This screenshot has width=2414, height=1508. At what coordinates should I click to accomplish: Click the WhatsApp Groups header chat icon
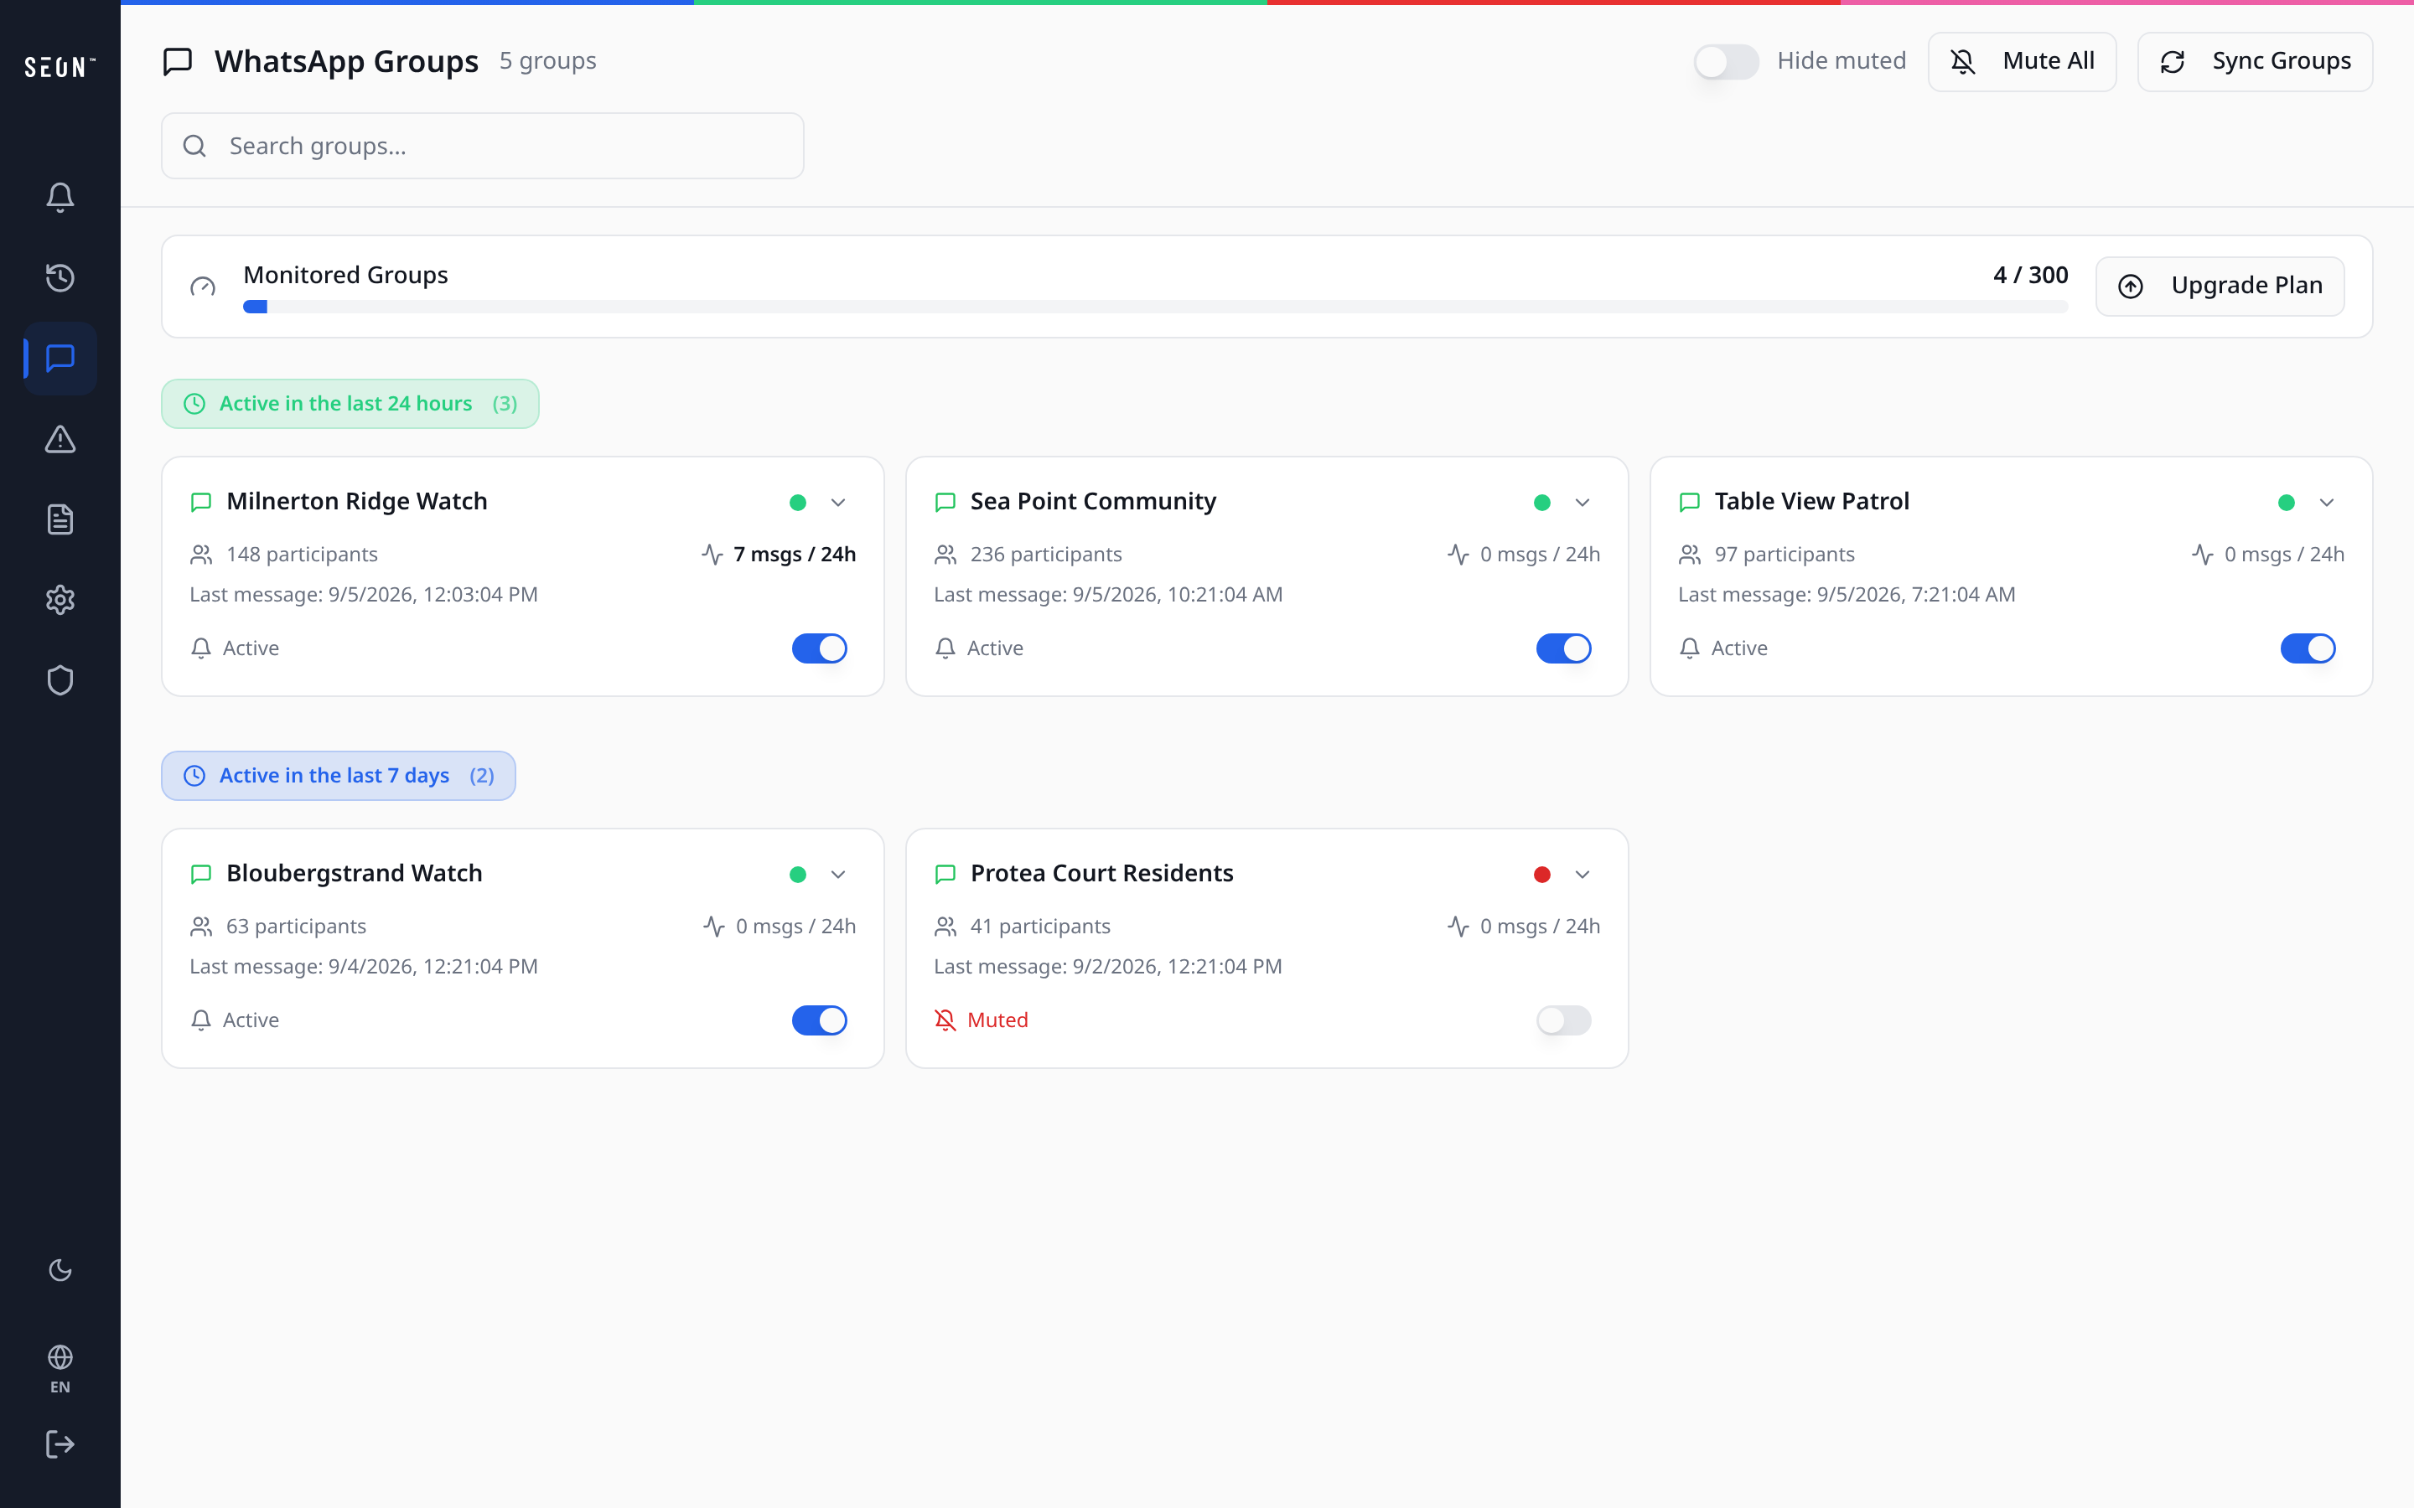coord(178,61)
